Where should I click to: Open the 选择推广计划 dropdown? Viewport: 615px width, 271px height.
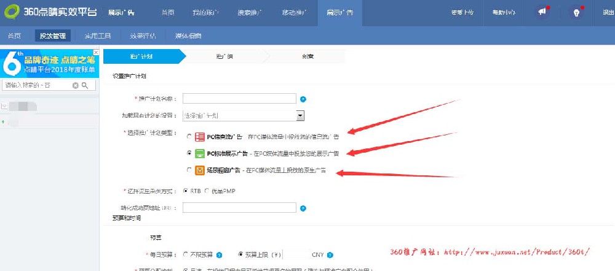[244, 116]
